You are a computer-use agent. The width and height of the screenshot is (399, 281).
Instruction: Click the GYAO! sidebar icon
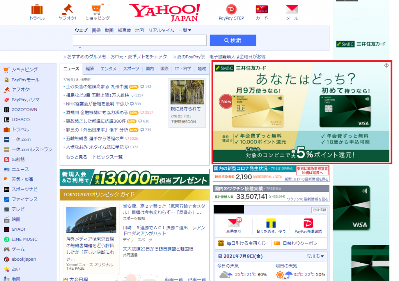pos(7,229)
